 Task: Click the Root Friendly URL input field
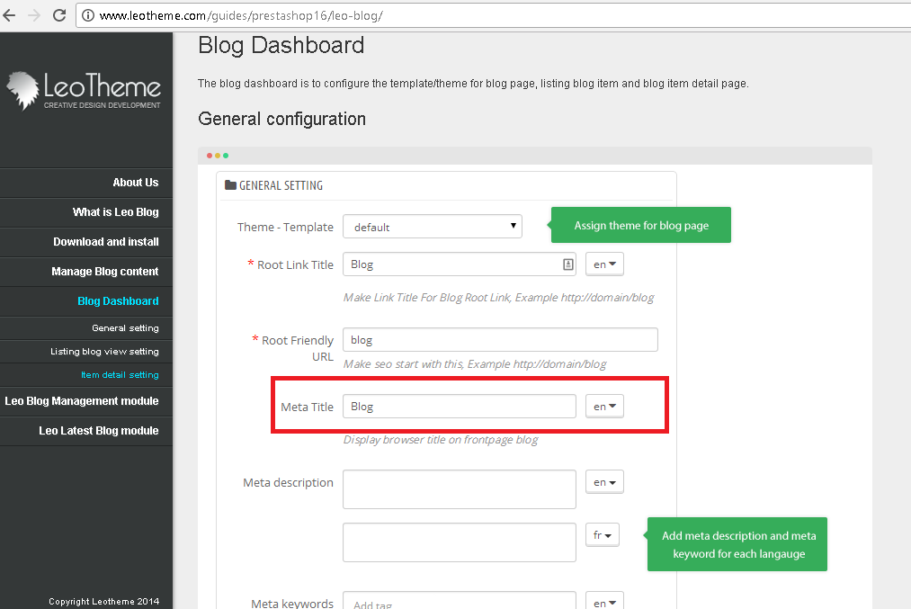[500, 340]
